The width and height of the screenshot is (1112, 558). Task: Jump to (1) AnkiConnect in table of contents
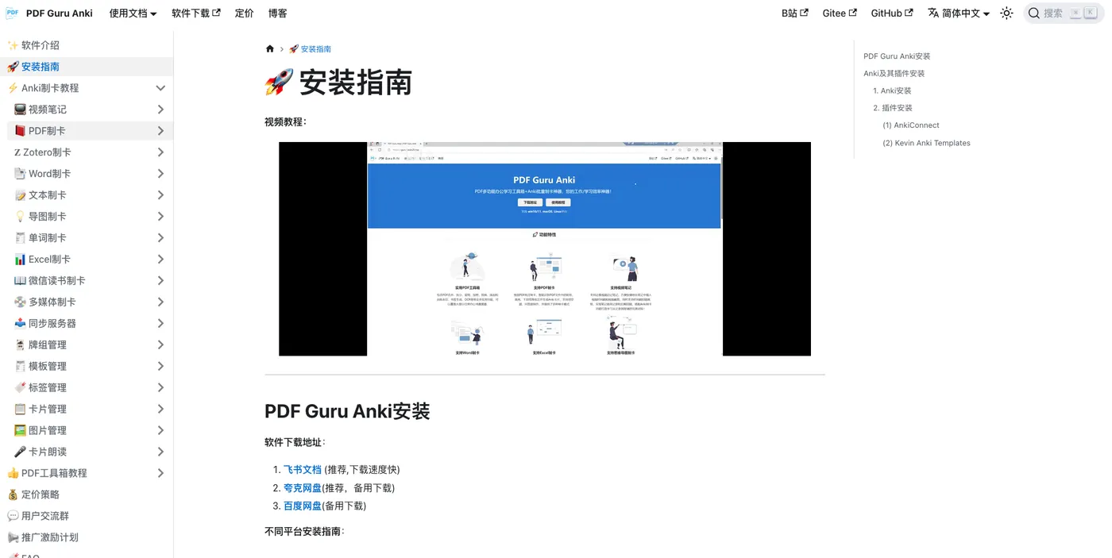point(911,125)
